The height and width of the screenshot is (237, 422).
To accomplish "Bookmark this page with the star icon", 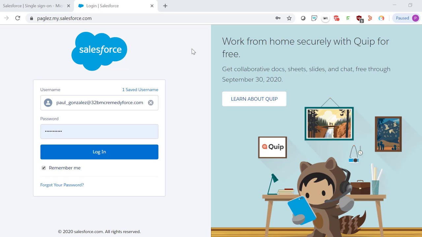I will 289,18.
